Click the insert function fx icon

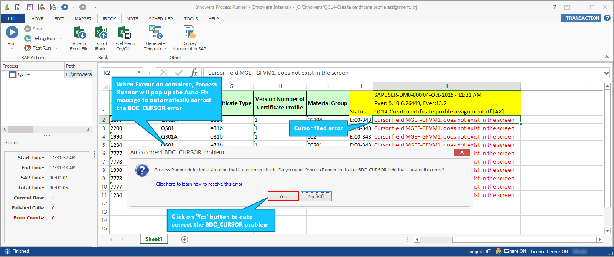[x=194, y=73]
